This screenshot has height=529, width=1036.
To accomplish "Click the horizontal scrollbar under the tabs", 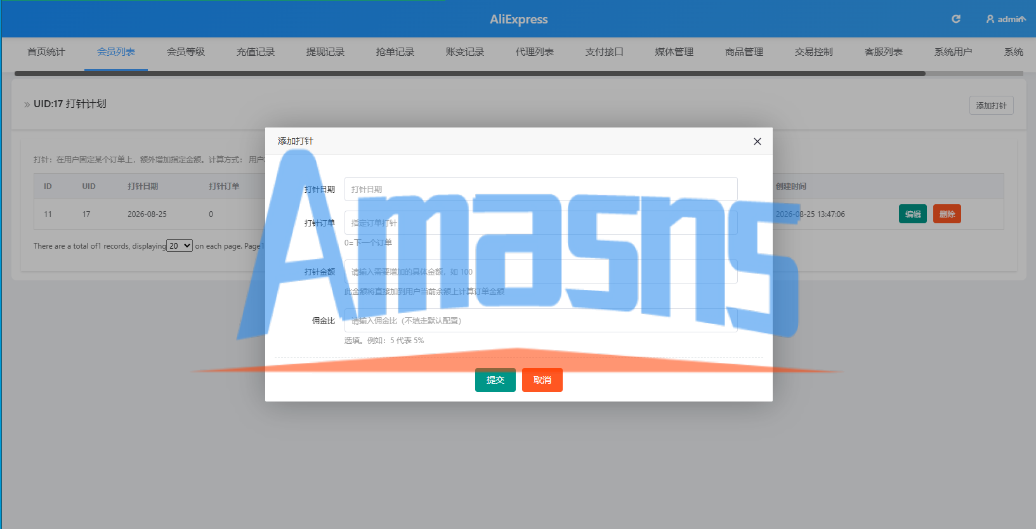I will click(x=469, y=74).
